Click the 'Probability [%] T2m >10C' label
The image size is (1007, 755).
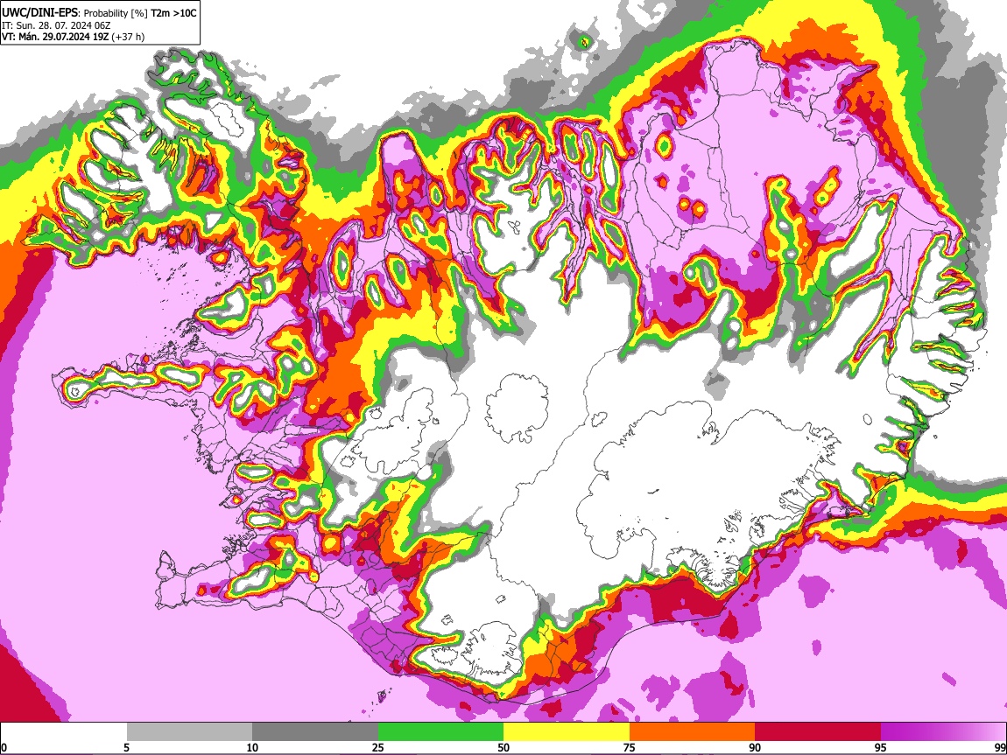click(x=140, y=13)
